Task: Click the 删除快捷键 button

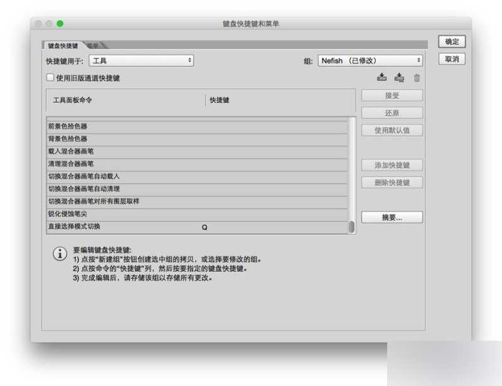Action: pos(392,182)
